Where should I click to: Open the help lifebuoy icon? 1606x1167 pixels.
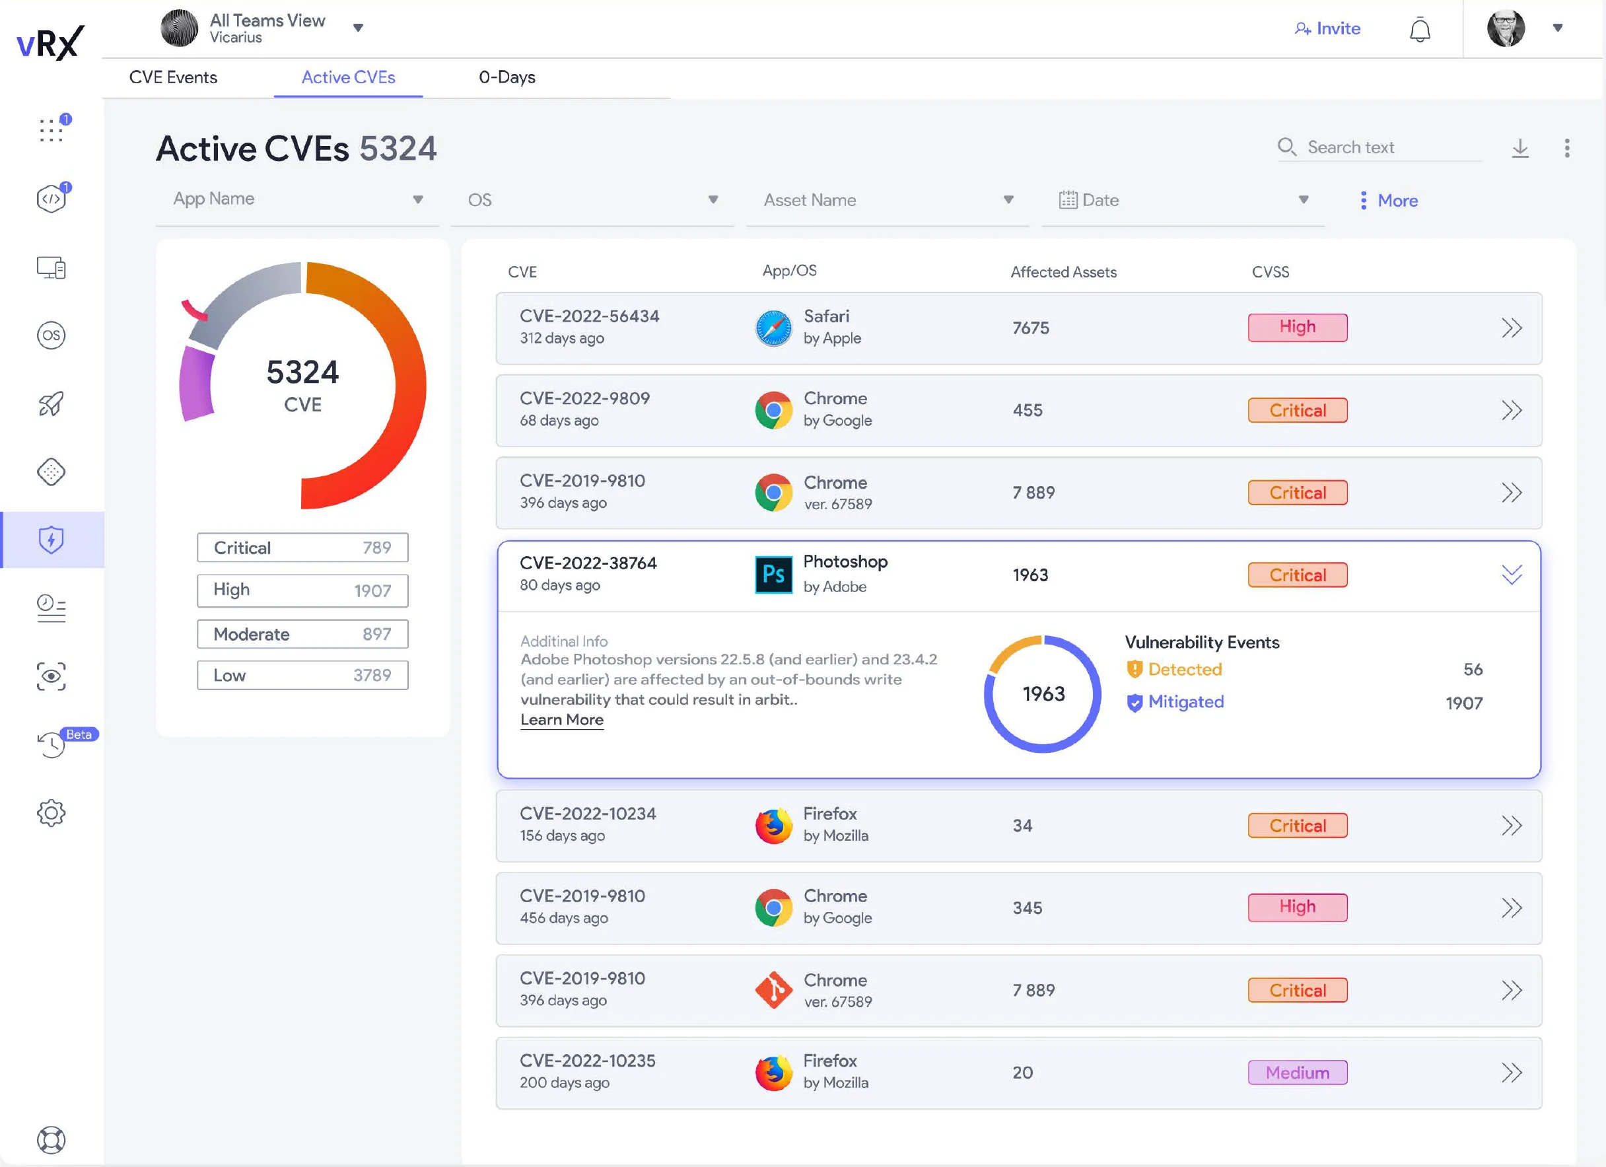(x=51, y=1139)
